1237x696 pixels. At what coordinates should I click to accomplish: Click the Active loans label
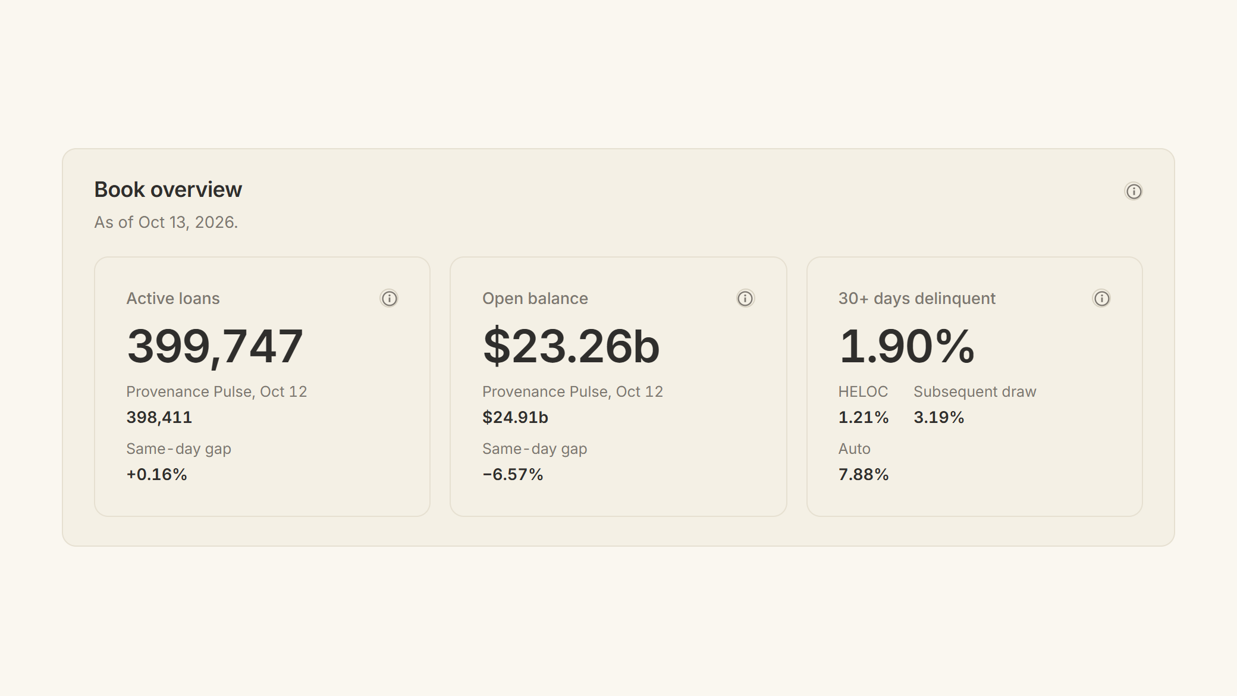point(172,298)
